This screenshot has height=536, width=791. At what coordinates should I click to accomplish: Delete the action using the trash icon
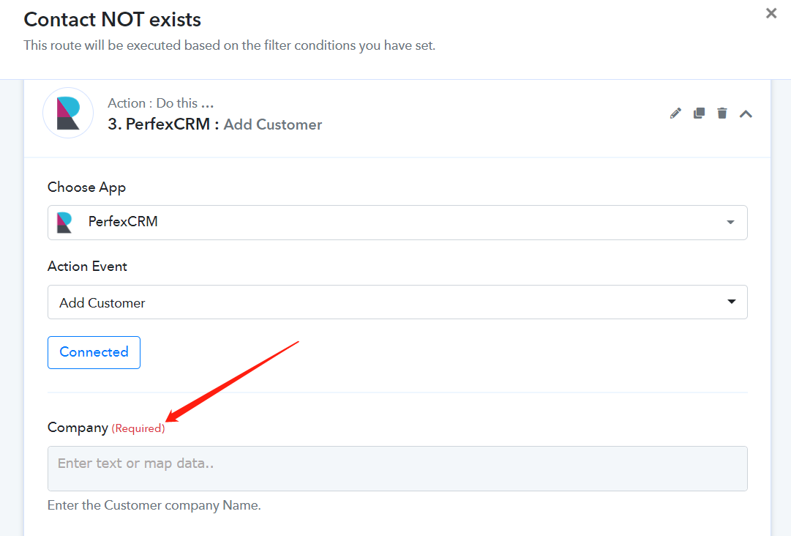[x=722, y=113]
